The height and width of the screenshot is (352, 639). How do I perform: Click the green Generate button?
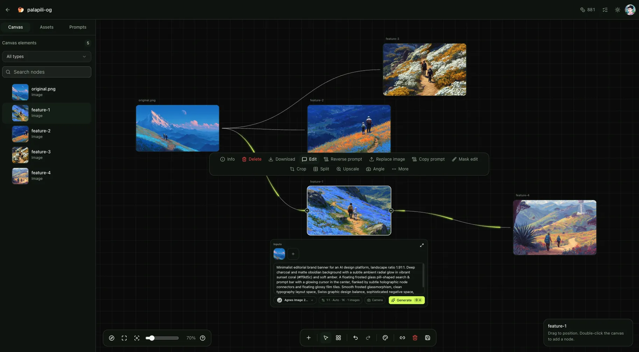tap(407, 300)
